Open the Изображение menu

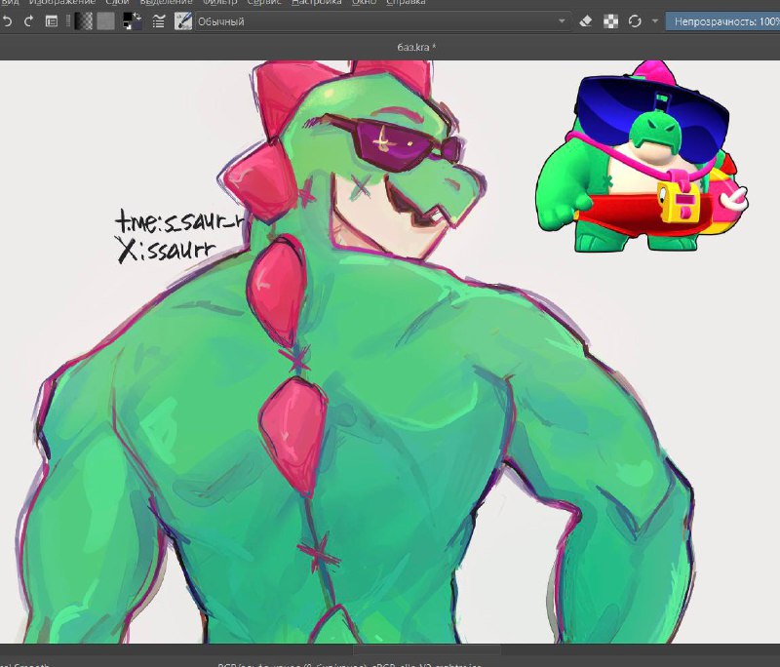pos(62,3)
